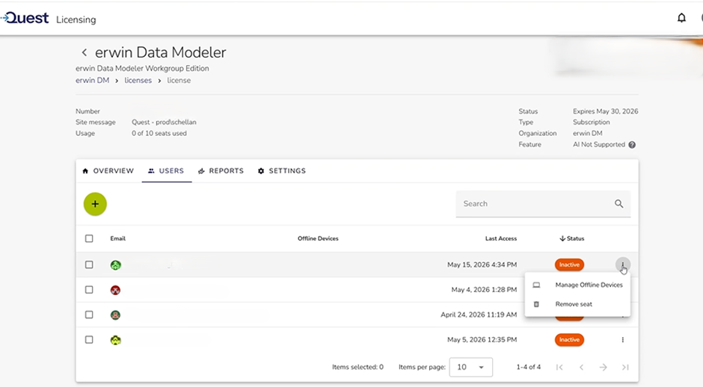Click the avatar in the April 24, 2026 row
The height and width of the screenshot is (387, 703).
[116, 315]
